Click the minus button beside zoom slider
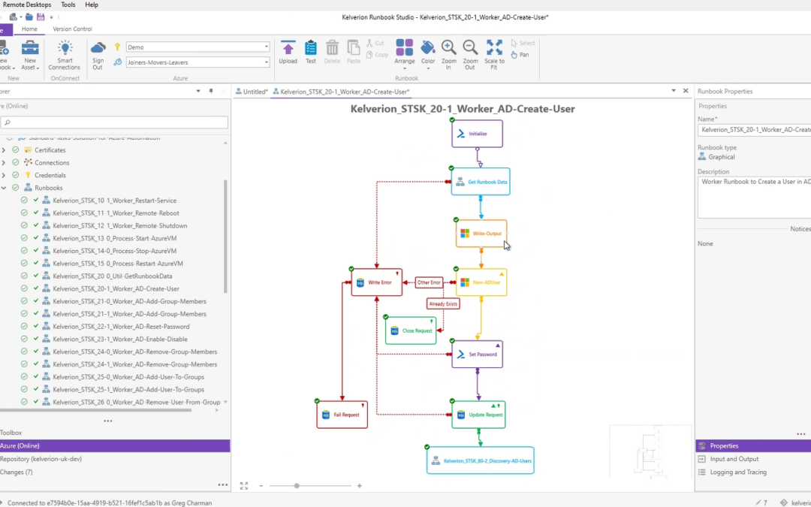The image size is (811, 507). coord(261,486)
